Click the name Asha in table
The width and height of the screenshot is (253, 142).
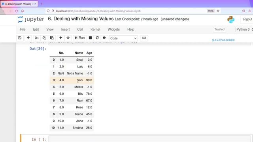[80, 121]
